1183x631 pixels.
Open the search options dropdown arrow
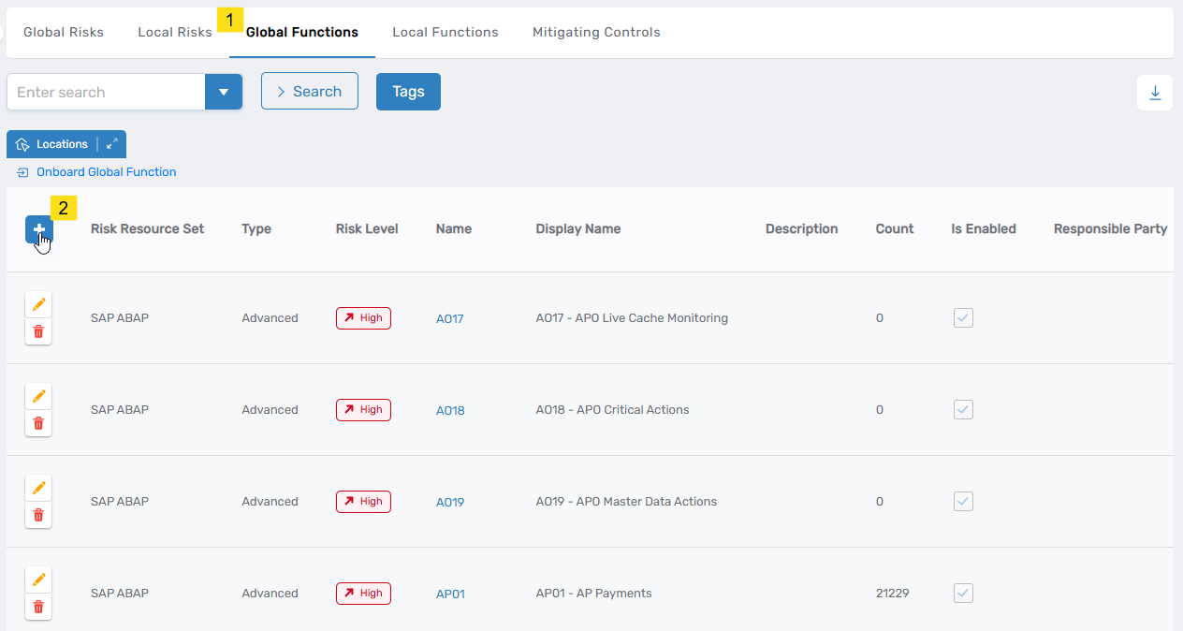(x=224, y=92)
